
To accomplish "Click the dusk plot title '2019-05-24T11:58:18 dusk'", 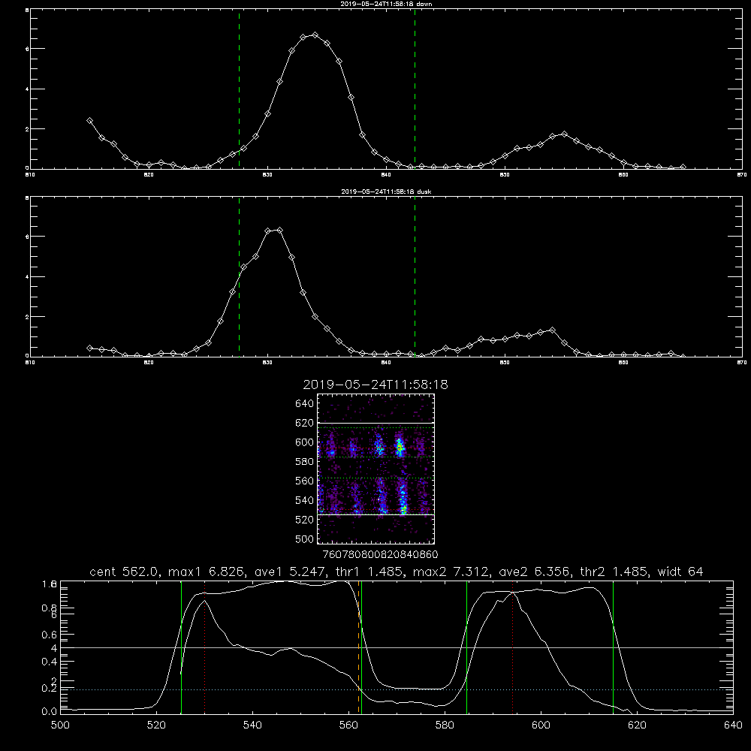I will tap(386, 192).
